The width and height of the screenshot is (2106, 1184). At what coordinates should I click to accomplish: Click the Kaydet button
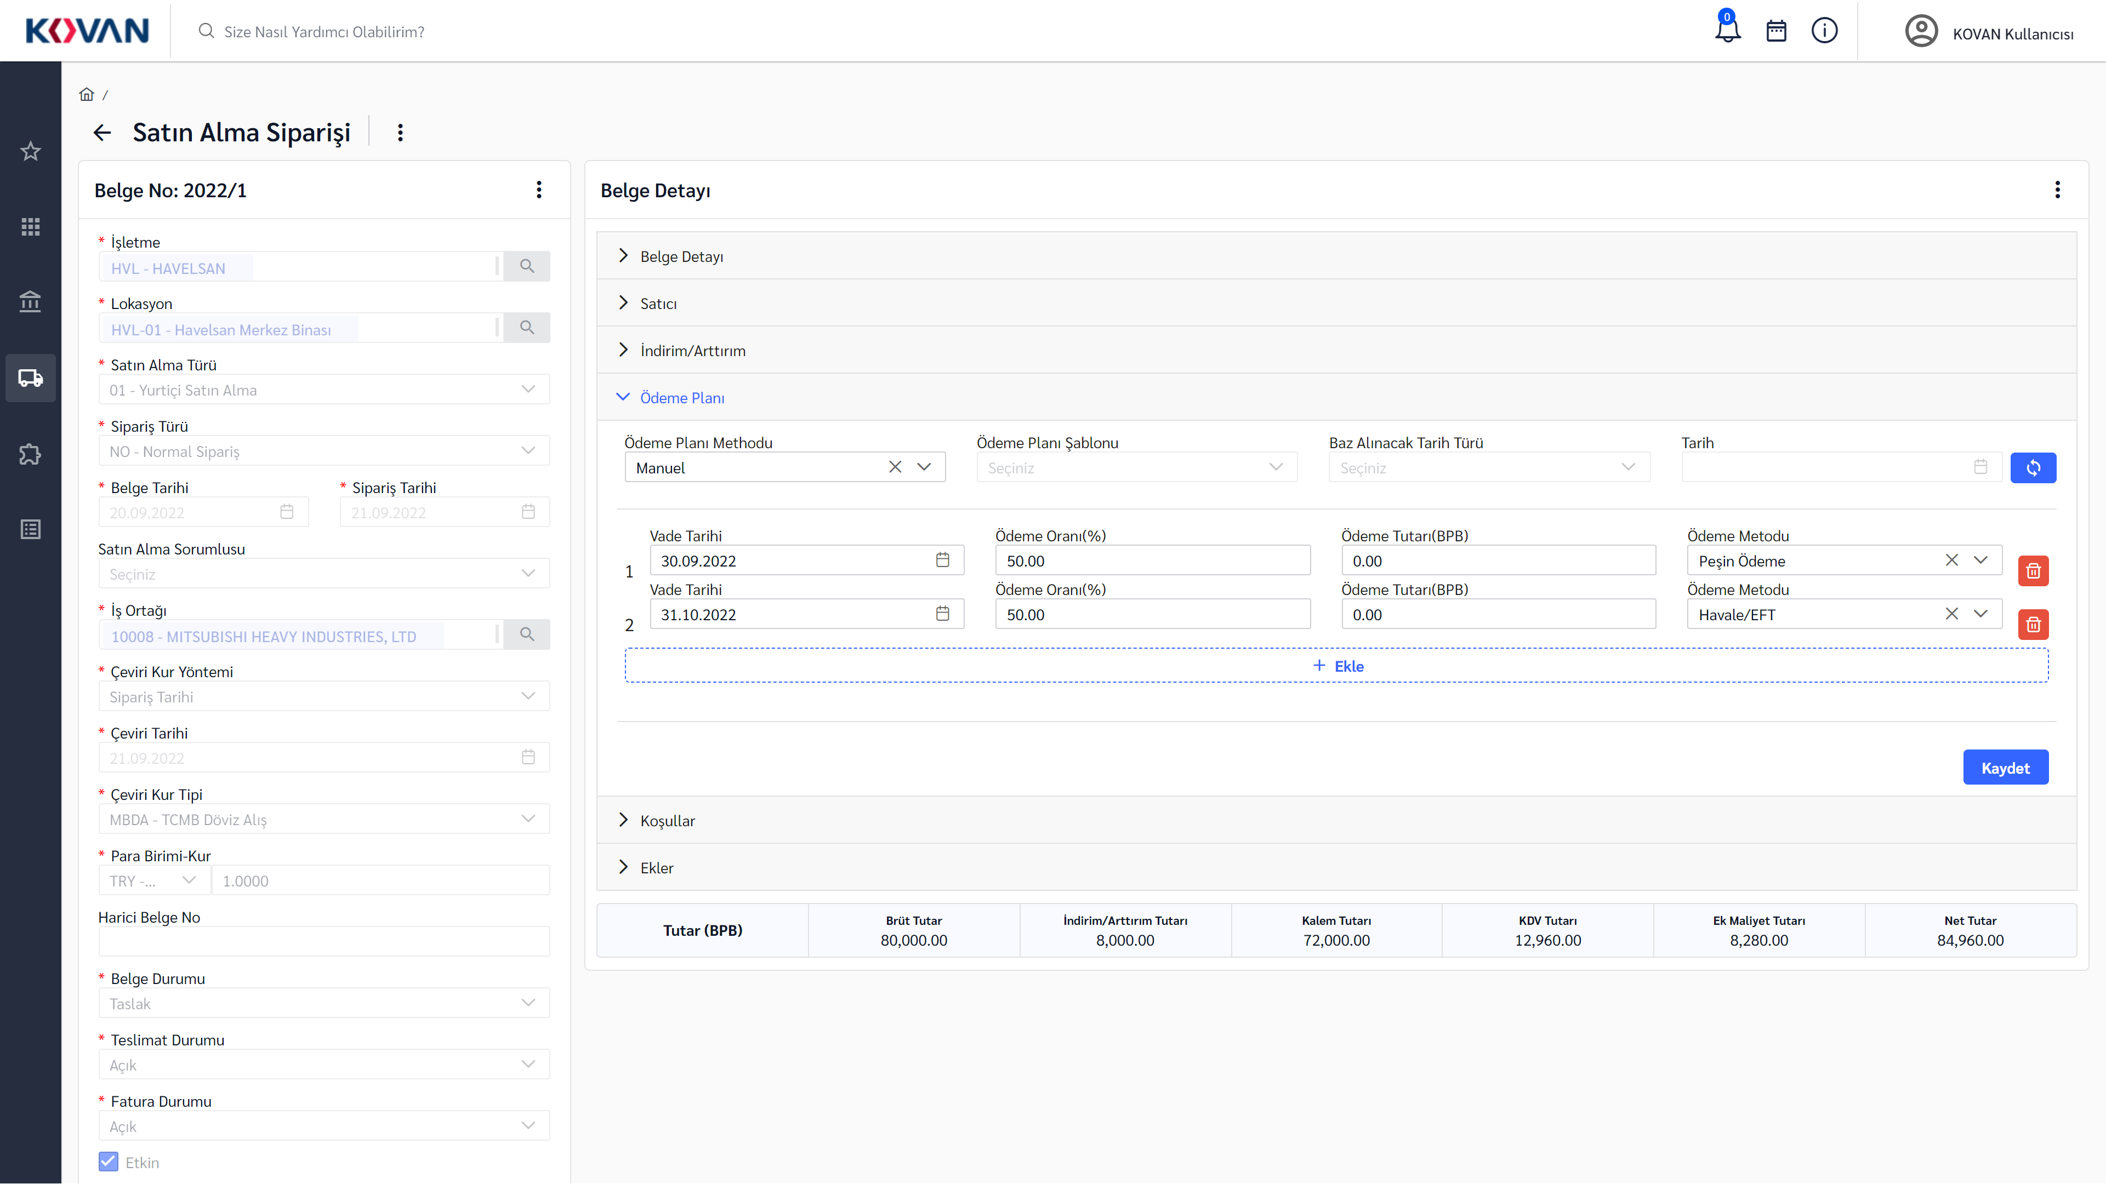click(x=2005, y=767)
